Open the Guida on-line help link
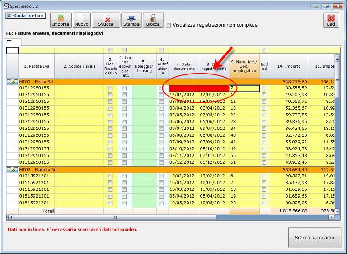The image size is (347, 254). tap(25, 16)
